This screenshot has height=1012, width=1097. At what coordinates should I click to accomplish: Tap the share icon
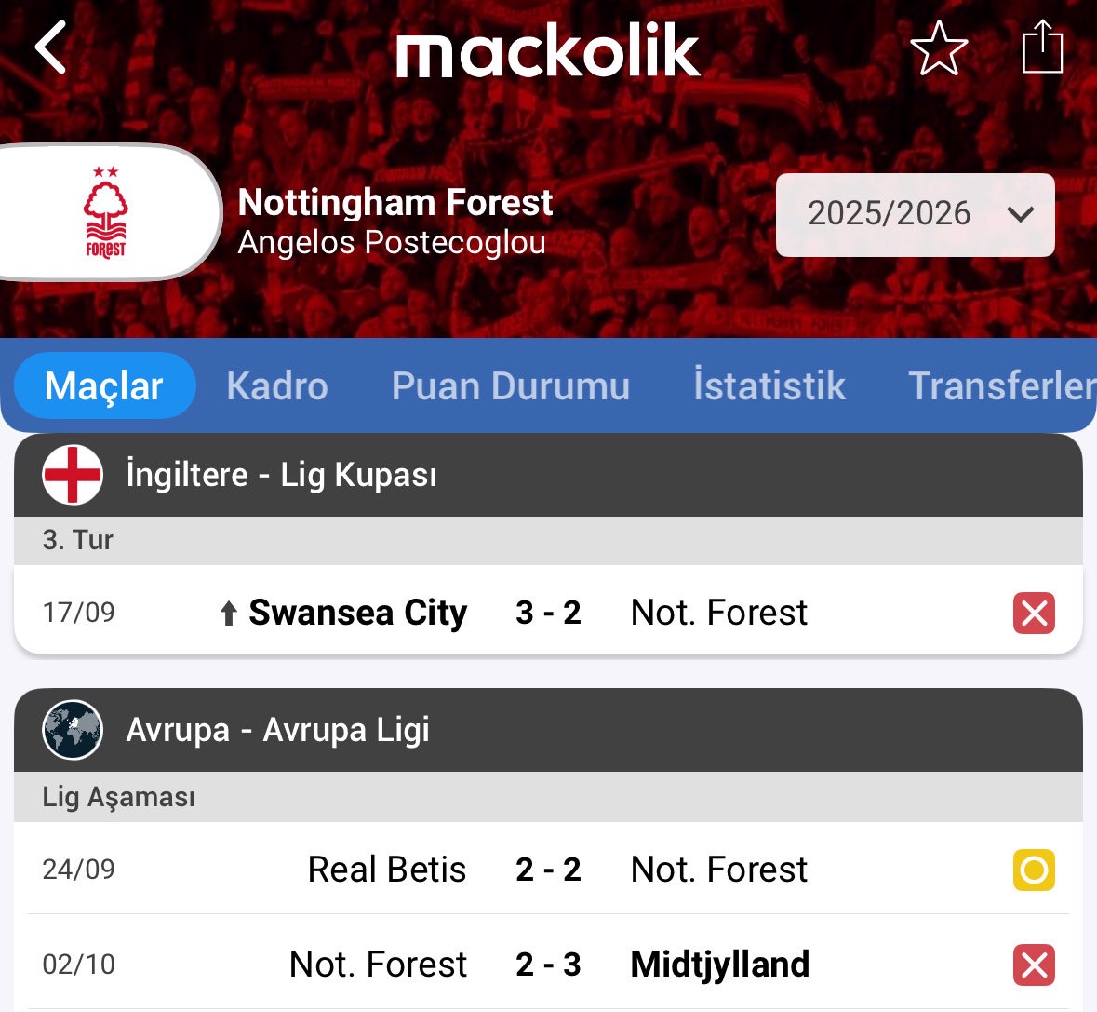(x=1042, y=47)
